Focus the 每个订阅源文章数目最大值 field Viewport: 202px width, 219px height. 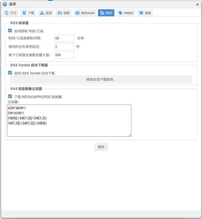[x=64, y=55]
